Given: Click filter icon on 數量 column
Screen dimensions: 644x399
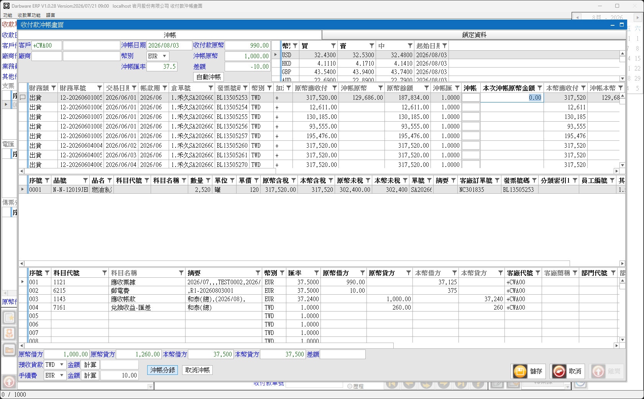Looking at the screenshot, I should [x=208, y=180].
